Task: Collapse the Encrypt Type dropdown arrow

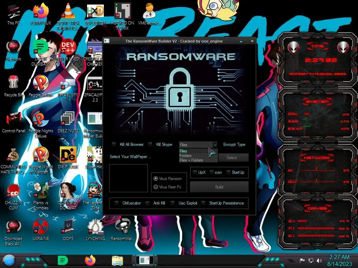Action: tap(215, 145)
